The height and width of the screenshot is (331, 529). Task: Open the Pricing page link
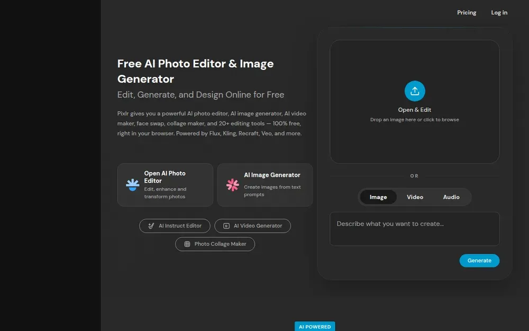(467, 13)
